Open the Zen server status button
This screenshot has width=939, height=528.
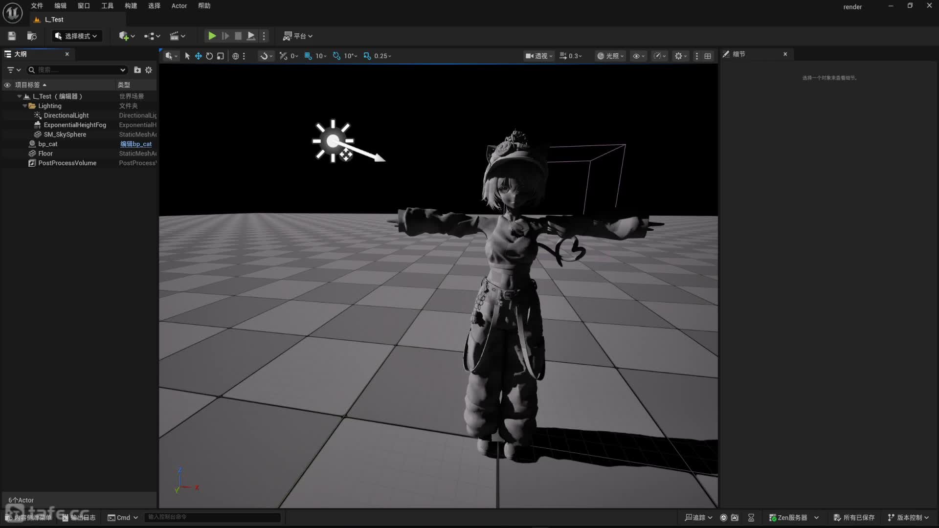788,517
